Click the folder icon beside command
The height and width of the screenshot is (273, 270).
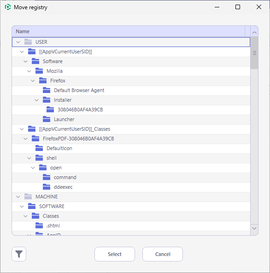47,177
